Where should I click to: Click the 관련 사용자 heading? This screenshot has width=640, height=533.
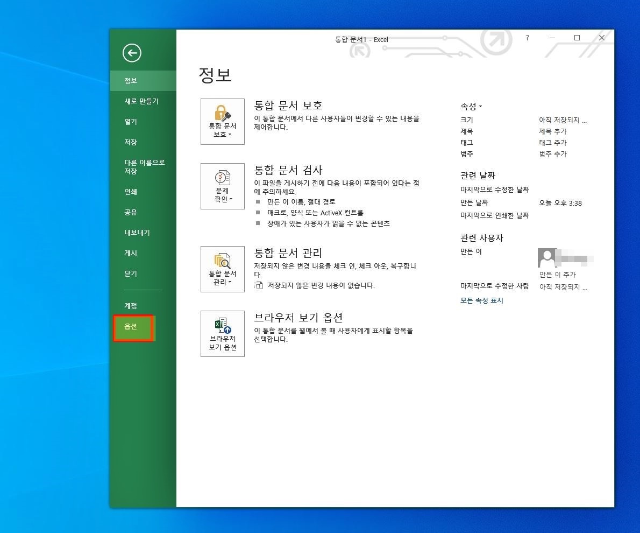point(482,238)
